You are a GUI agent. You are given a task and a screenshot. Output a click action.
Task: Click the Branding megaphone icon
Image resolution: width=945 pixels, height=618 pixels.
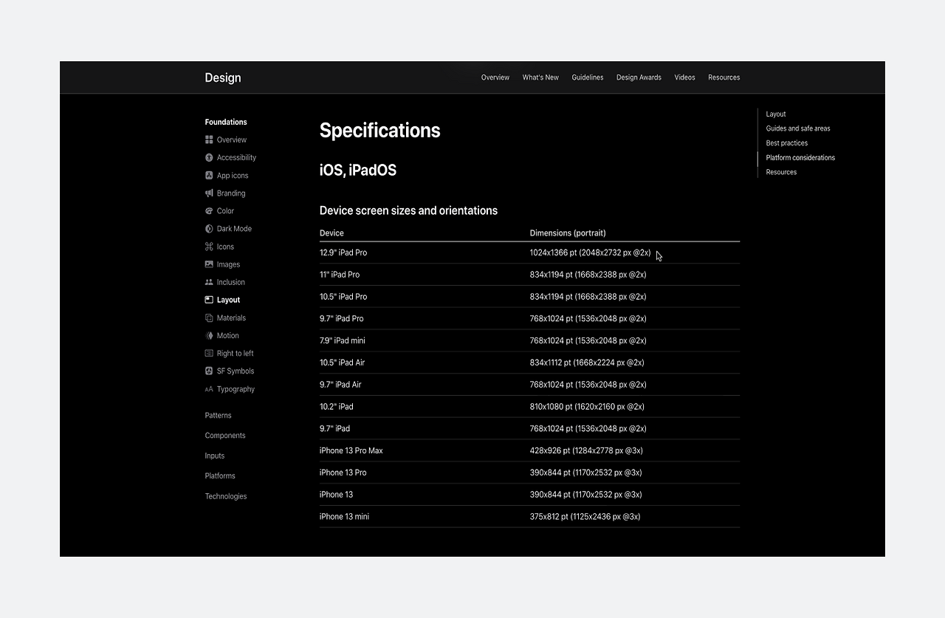(x=209, y=193)
